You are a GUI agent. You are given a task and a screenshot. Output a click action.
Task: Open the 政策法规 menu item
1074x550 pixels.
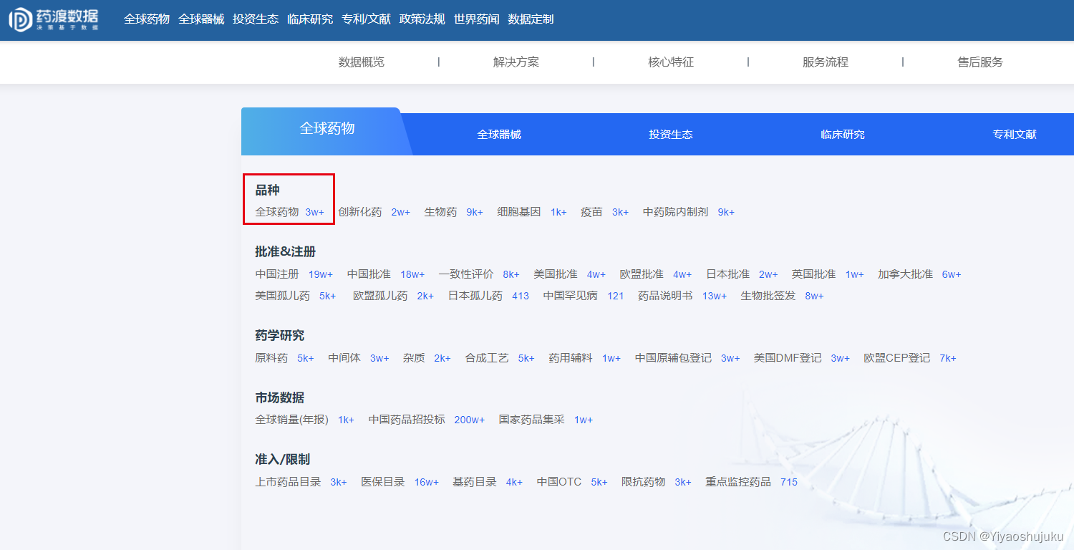(x=422, y=19)
